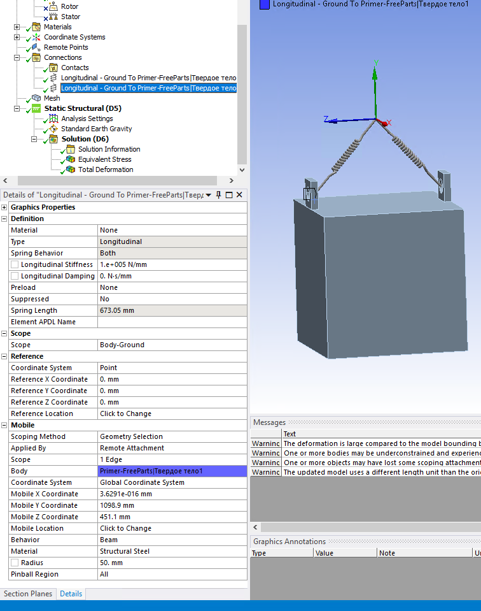481x611 pixels.
Task: Expand the Materials tree node
Action: (x=17, y=27)
